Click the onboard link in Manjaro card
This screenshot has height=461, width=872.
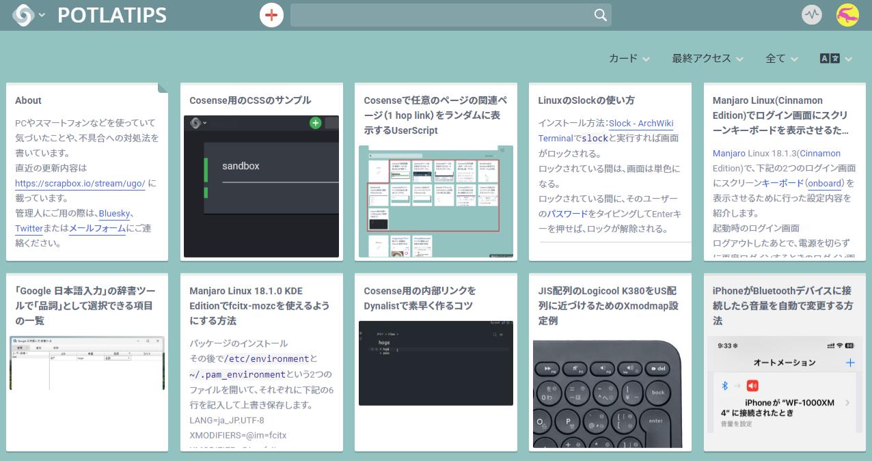coord(823,183)
